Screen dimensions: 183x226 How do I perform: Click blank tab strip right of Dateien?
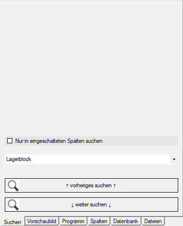coord(174,221)
